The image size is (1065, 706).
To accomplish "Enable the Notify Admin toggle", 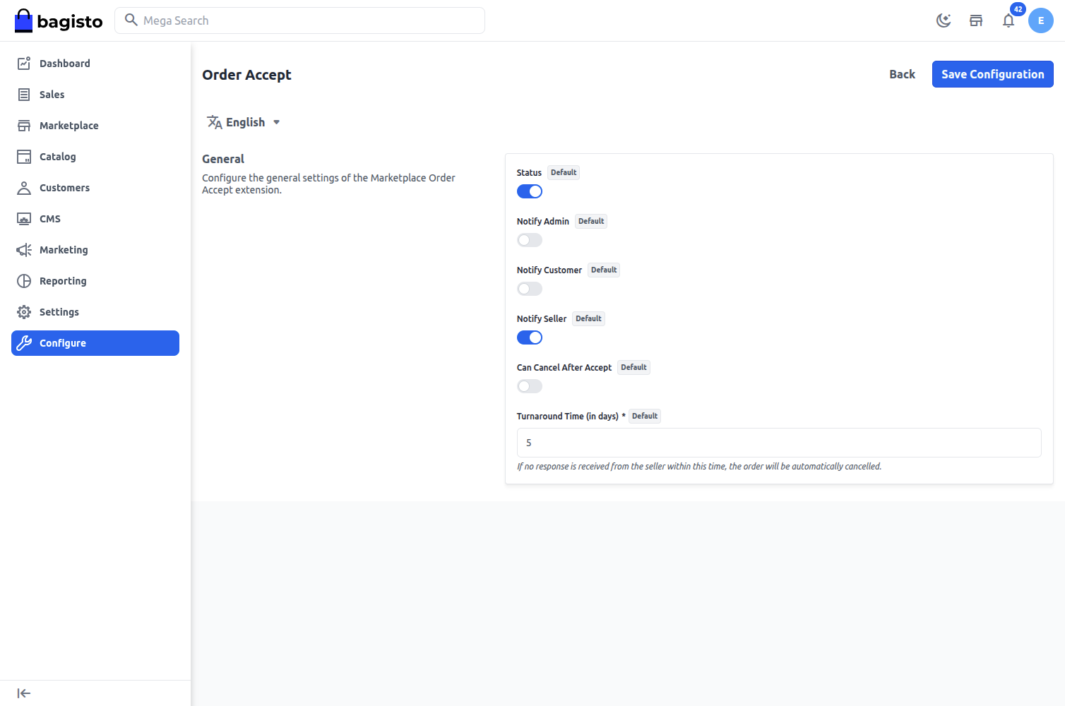I will coord(530,240).
